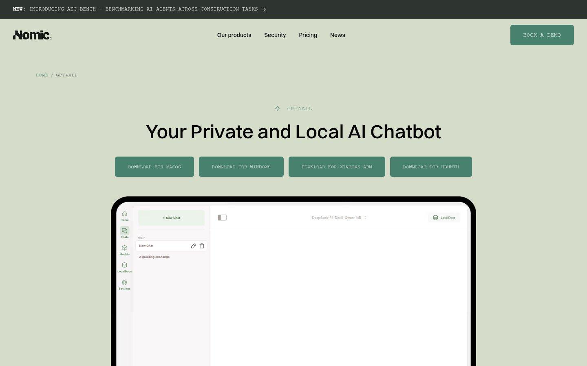Download GPT4All for macOS
The image size is (587, 366).
(154, 167)
